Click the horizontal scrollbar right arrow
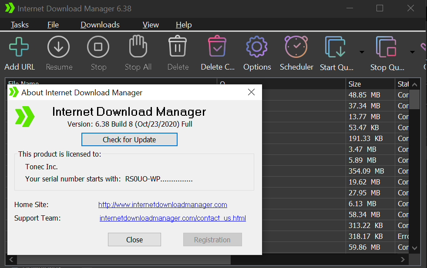 403,260
